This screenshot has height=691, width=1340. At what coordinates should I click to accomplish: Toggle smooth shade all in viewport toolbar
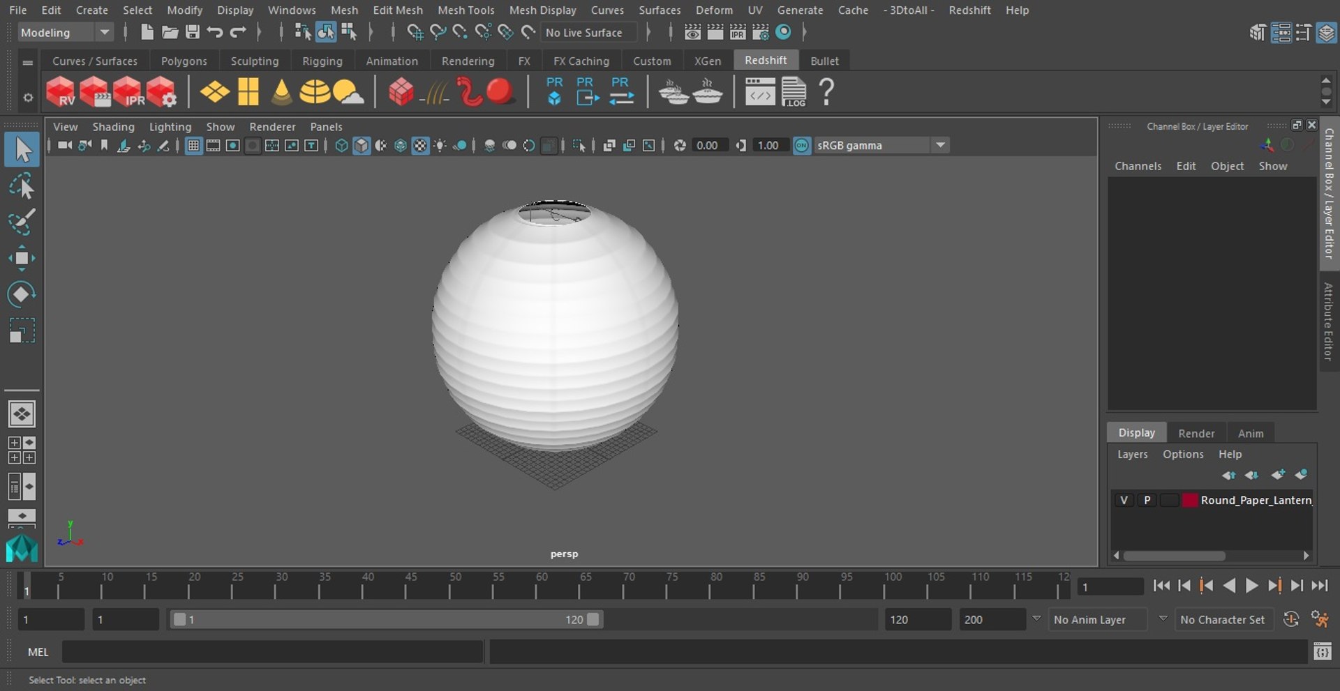coord(361,145)
